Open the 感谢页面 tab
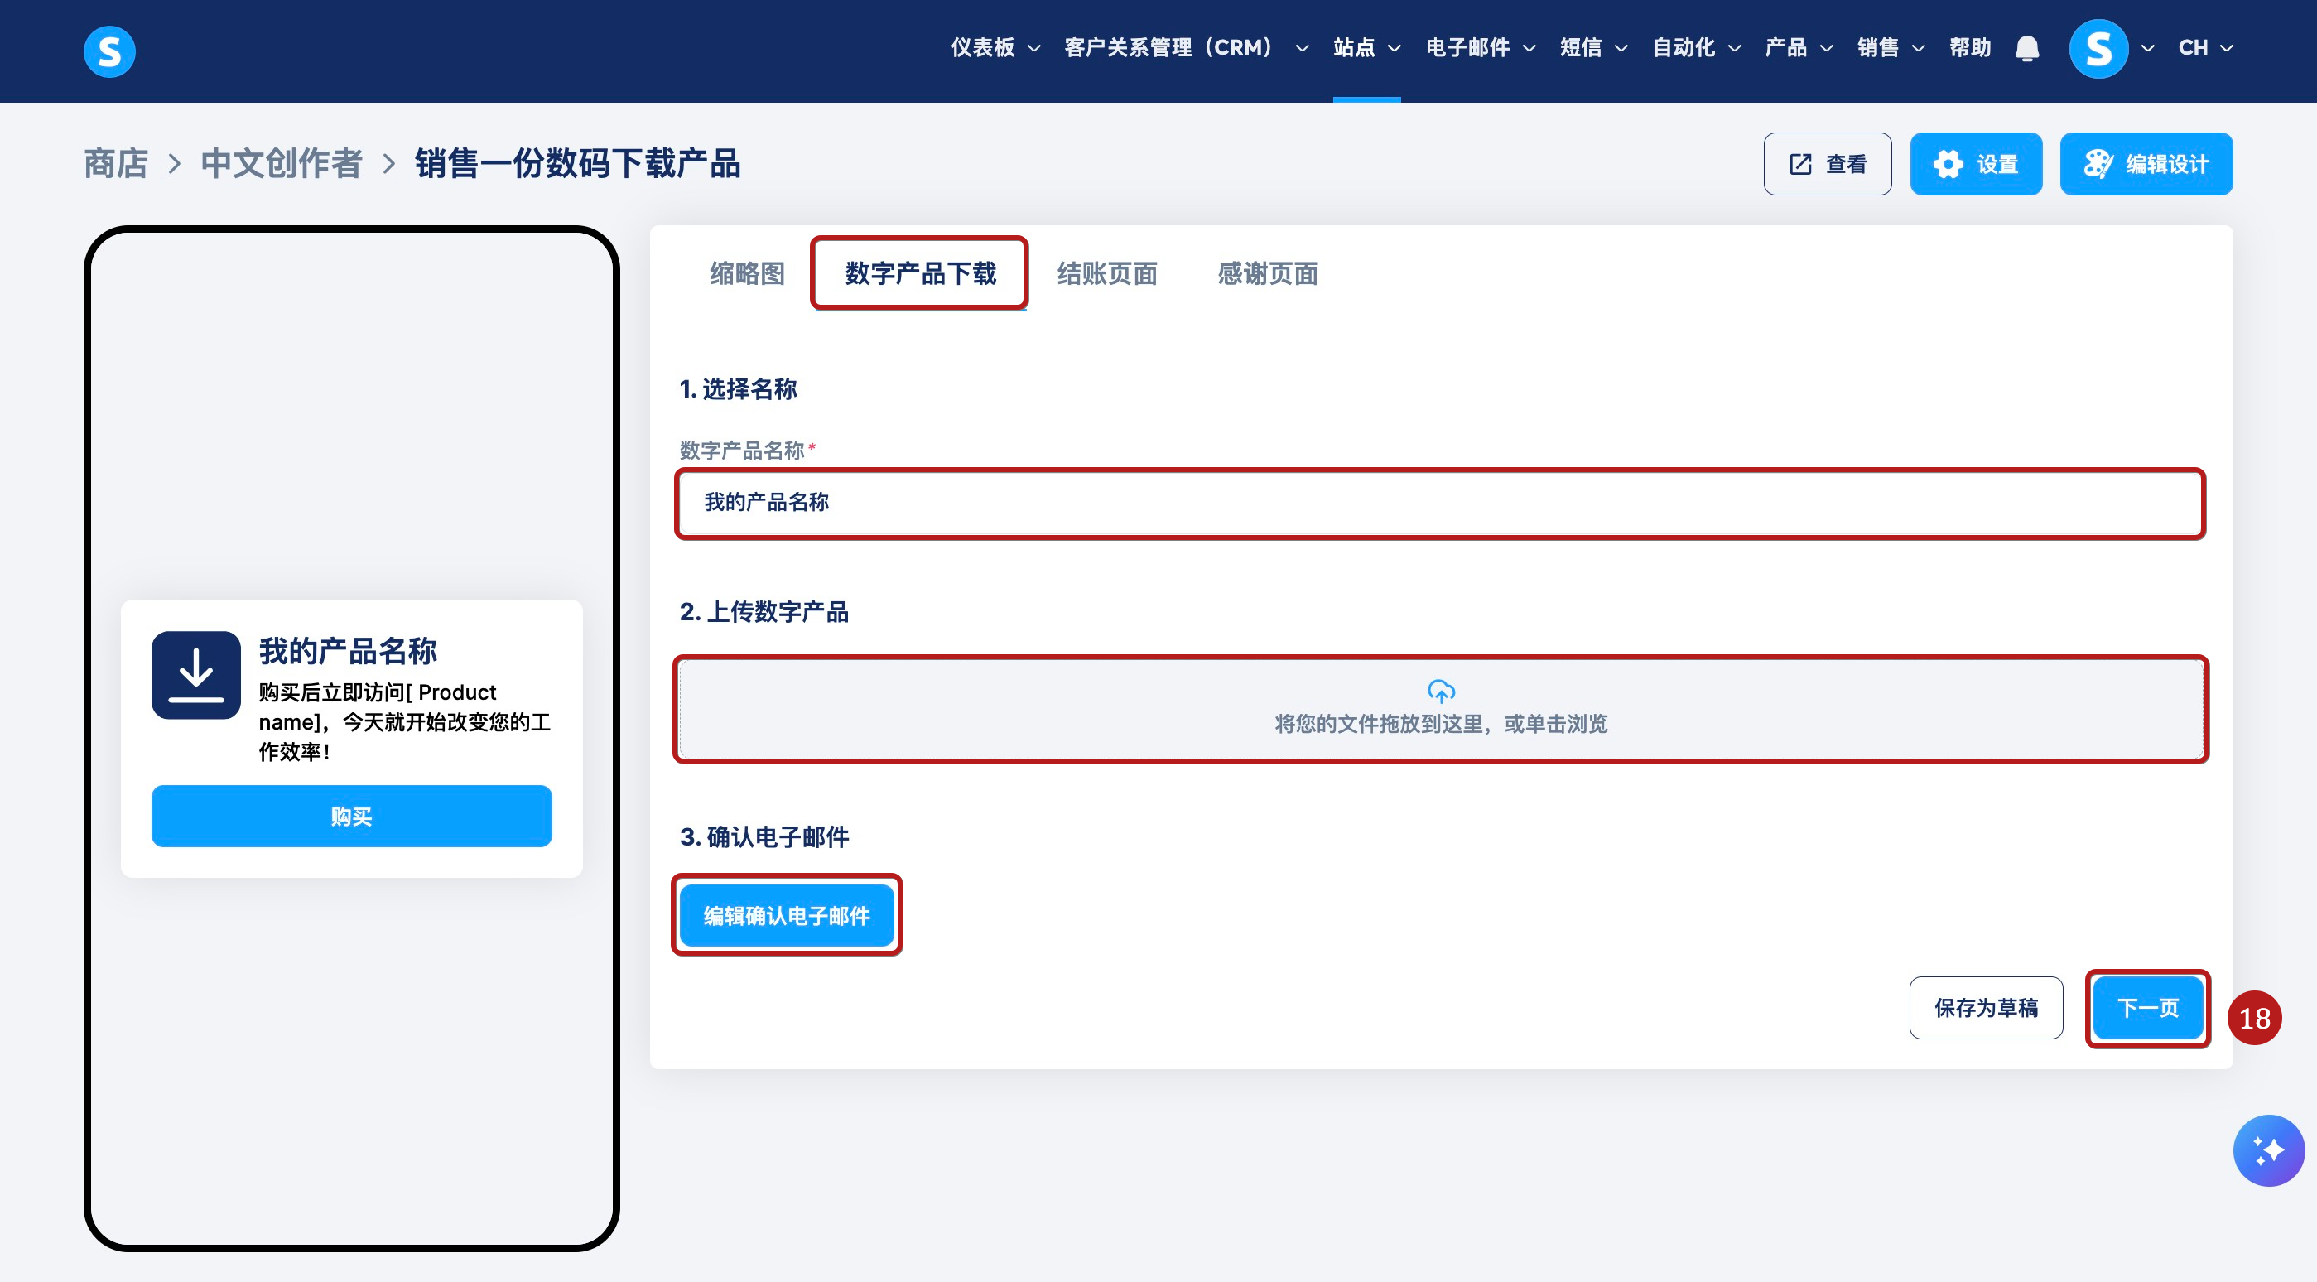Image resolution: width=2317 pixels, height=1282 pixels. pos(1267,273)
